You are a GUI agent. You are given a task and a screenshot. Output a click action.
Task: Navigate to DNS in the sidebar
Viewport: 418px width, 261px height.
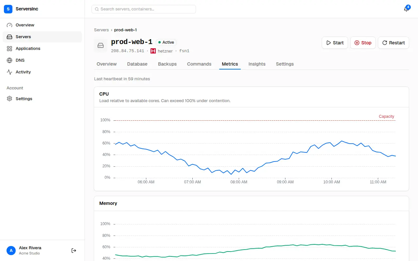pos(42,60)
